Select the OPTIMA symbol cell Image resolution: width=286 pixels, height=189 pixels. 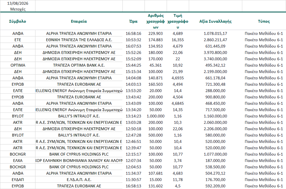pos(18,65)
